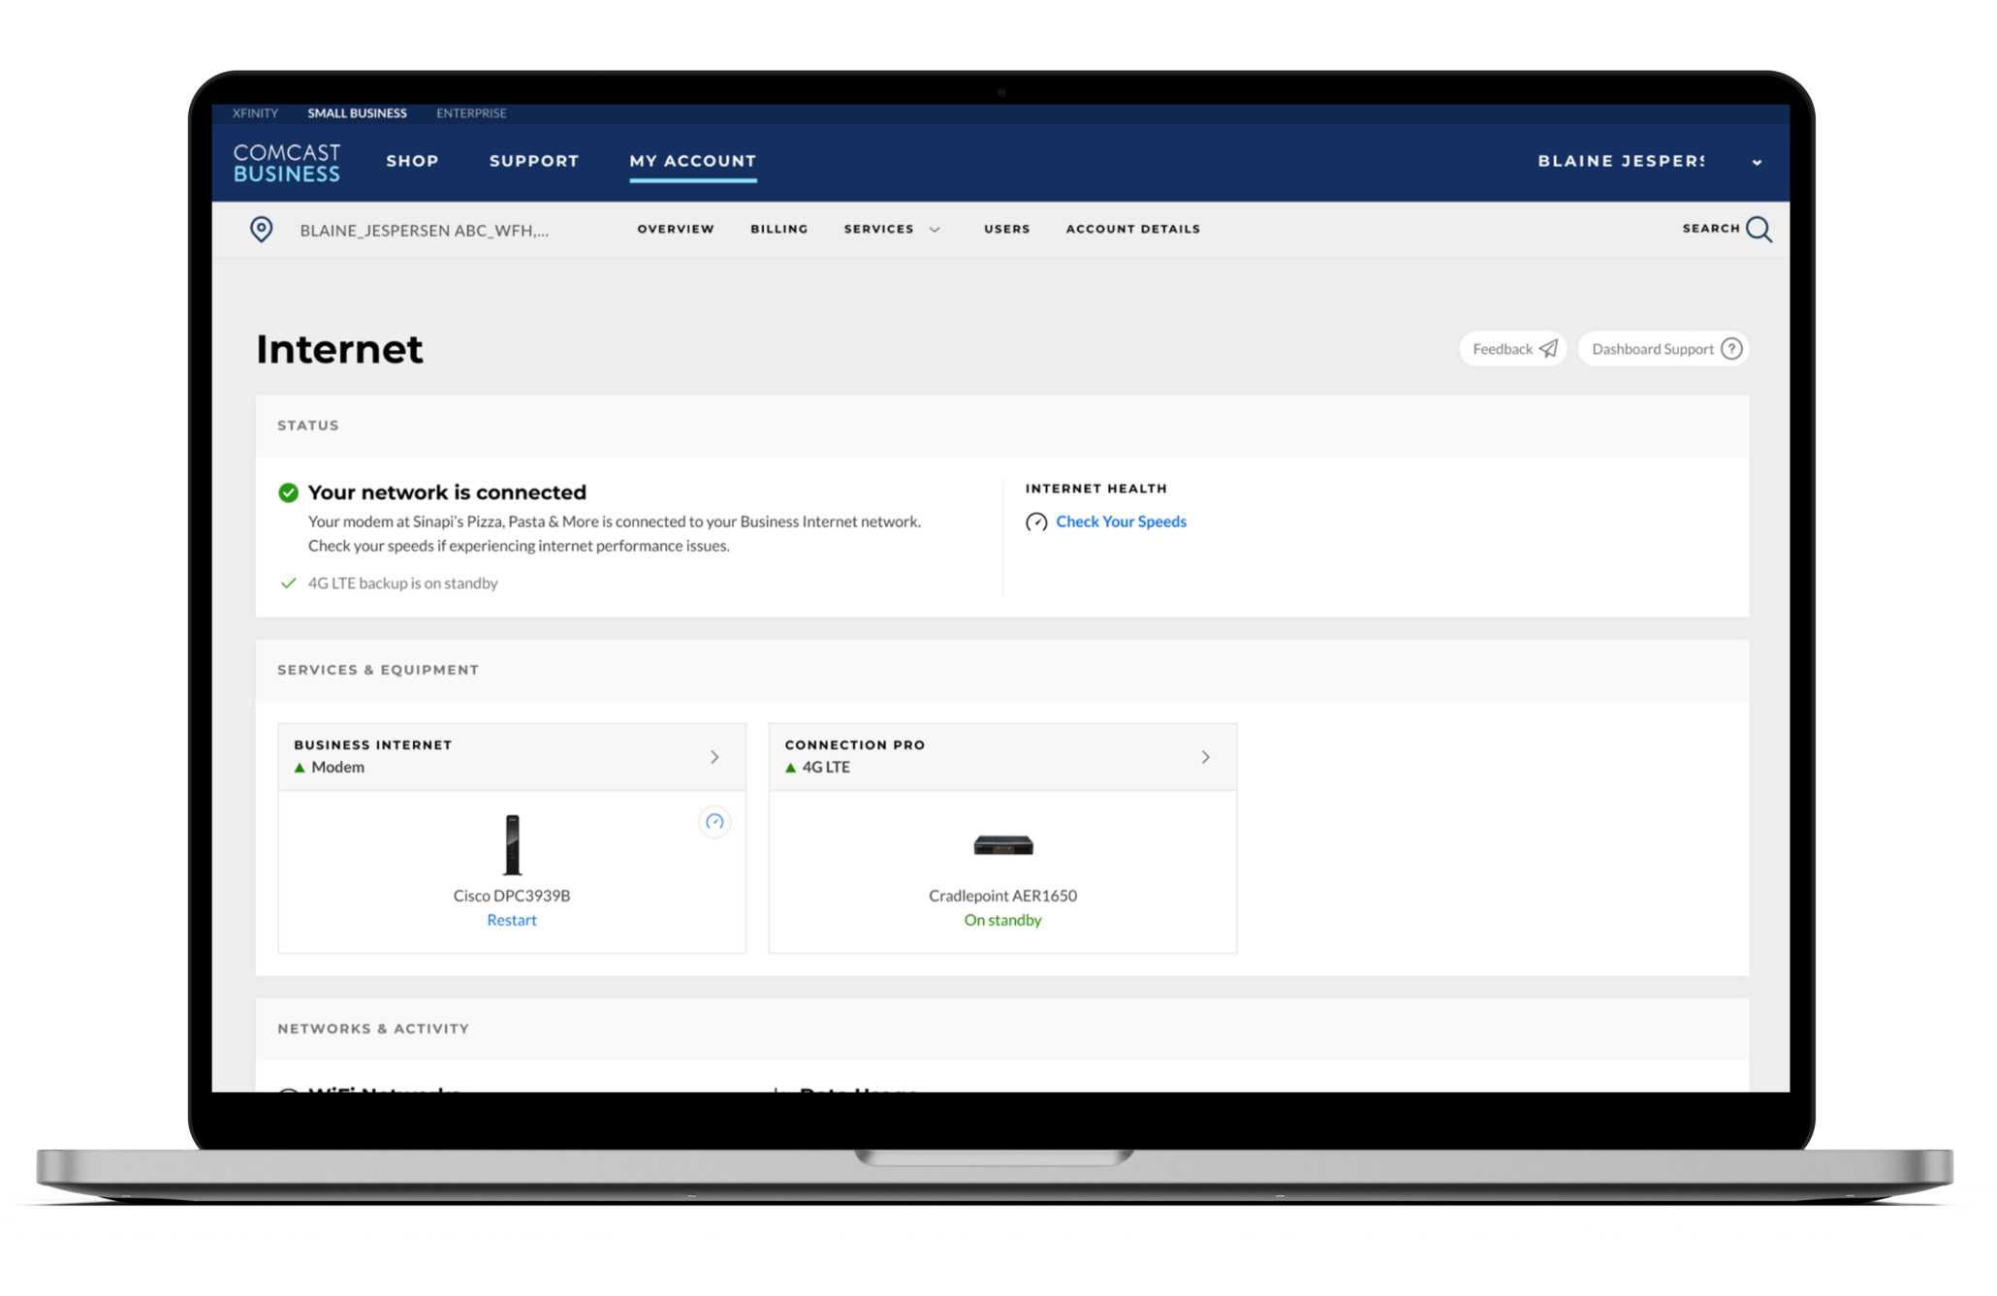Send feedback with the Feedback button

coord(1512,349)
